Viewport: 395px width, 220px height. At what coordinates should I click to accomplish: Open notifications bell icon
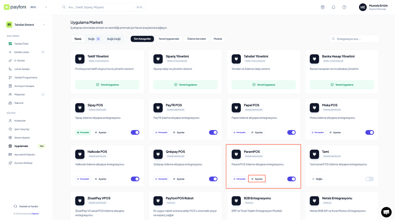coord(333,7)
